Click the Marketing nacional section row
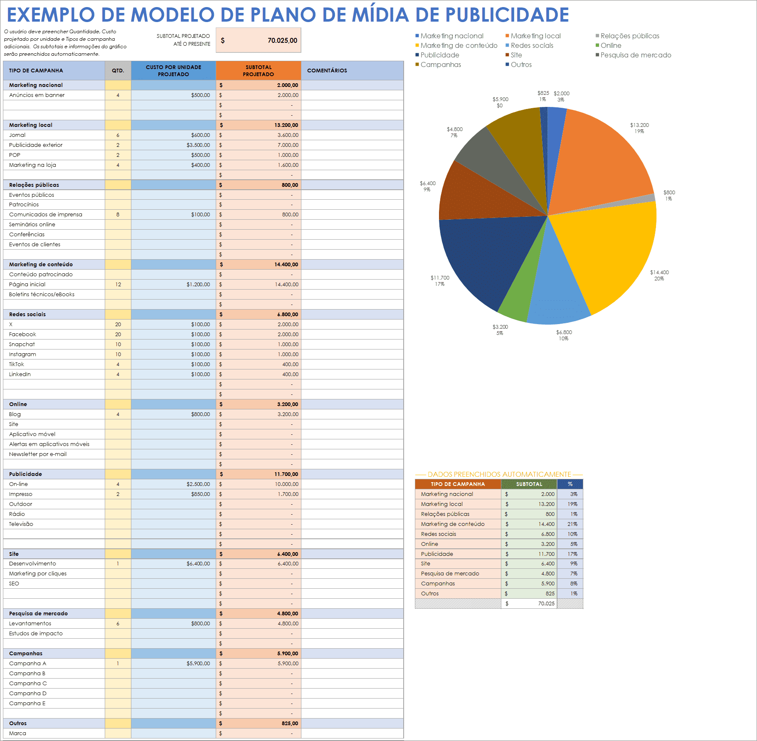Image resolution: width=757 pixels, height=741 pixels. pyautogui.click(x=203, y=85)
